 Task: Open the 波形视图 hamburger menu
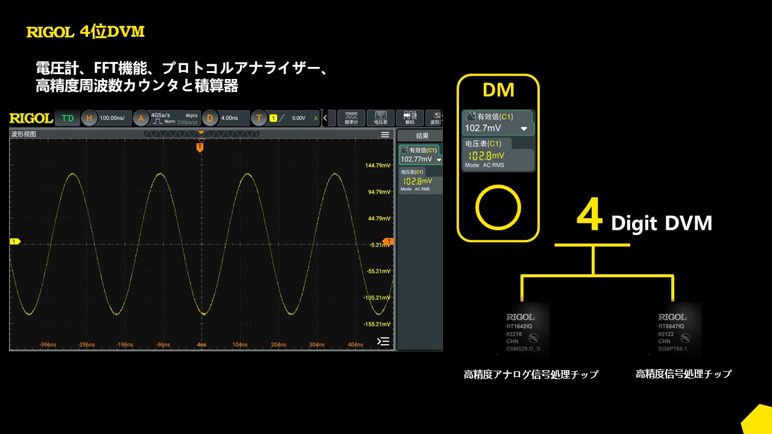tap(385, 134)
